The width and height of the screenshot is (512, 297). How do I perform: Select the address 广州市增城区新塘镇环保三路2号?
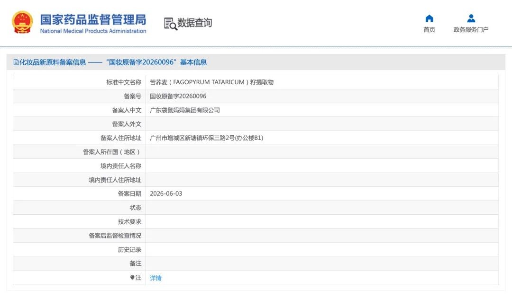pos(206,138)
